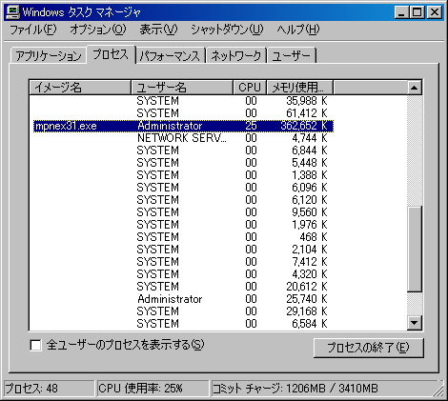448x401 pixels.
Task: Click the CPU 使用率: 25% status entry
Action: 153,389
